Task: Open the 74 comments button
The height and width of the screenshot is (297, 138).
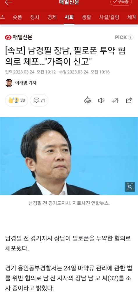Action: (39, 100)
